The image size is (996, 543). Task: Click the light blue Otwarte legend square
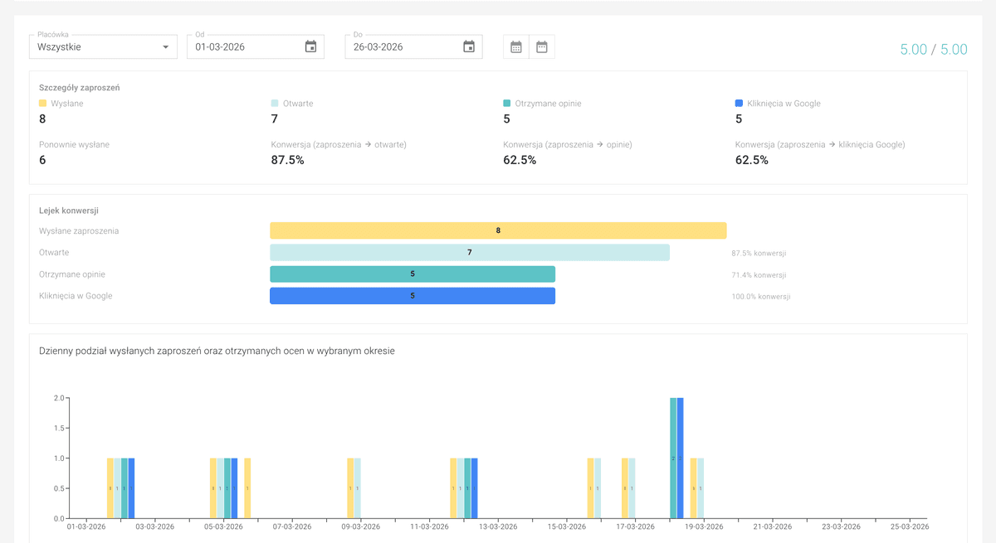click(275, 104)
